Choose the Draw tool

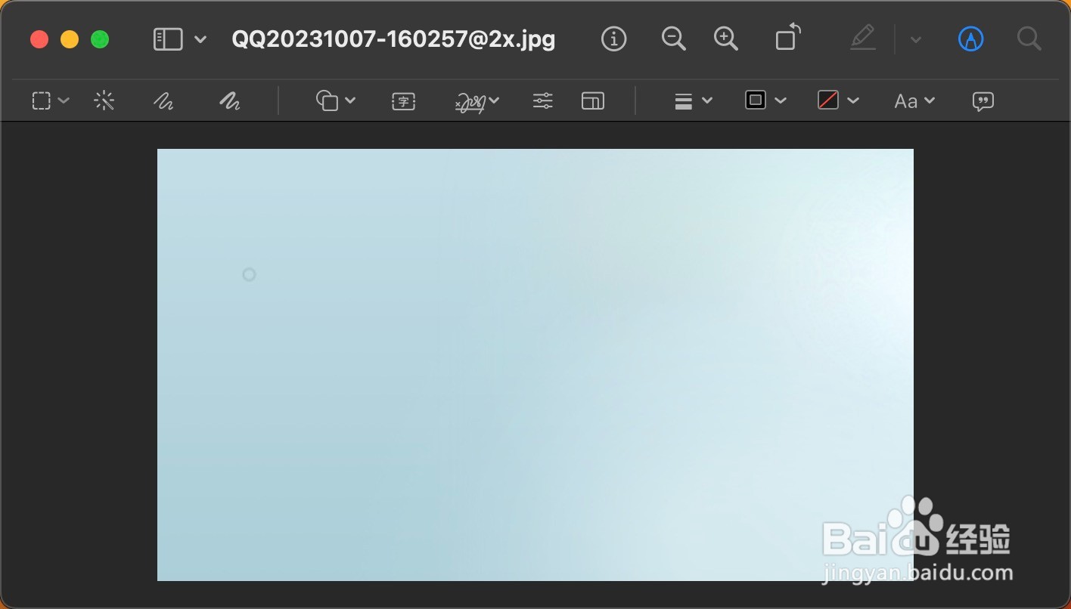pos(230,100)
